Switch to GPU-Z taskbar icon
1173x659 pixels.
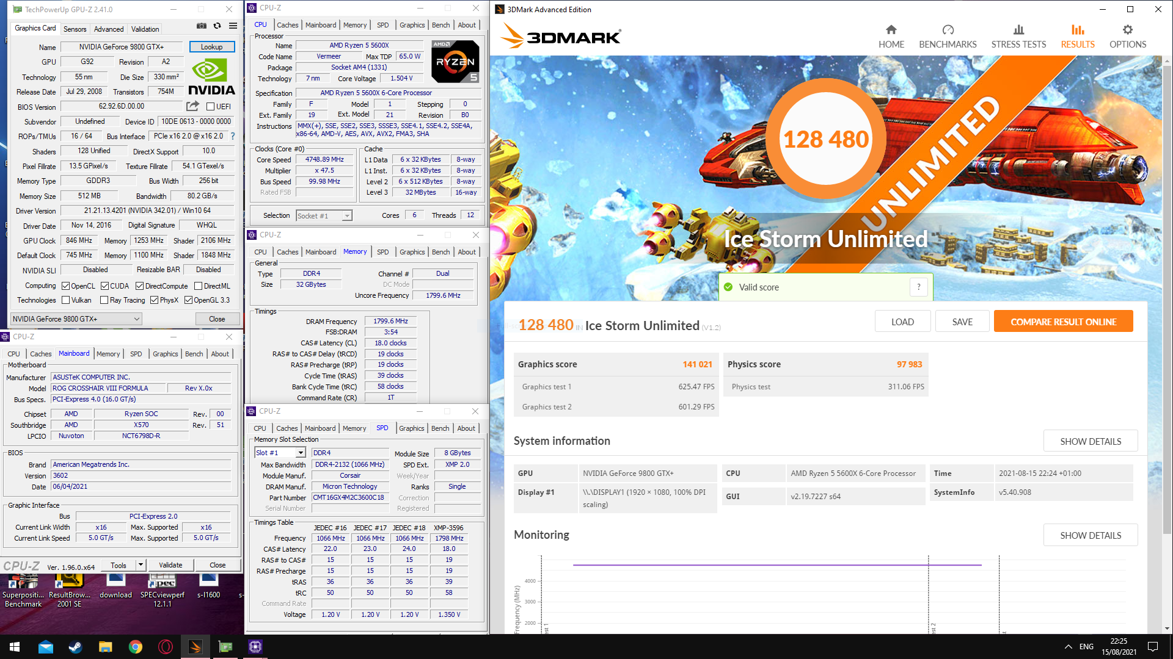(x=225, y=647)
